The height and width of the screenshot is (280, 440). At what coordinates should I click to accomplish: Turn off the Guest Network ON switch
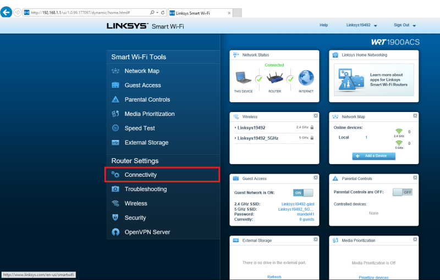point(303,193)
